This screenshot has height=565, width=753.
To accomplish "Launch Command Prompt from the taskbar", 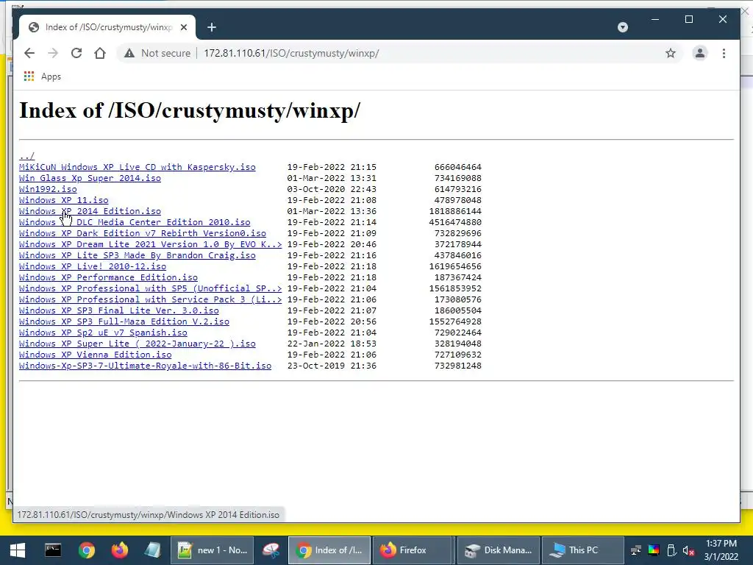I will pos(53,550).
